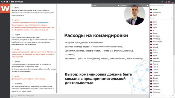Focus the 'Написать сообщение' message field

(81, 96)
